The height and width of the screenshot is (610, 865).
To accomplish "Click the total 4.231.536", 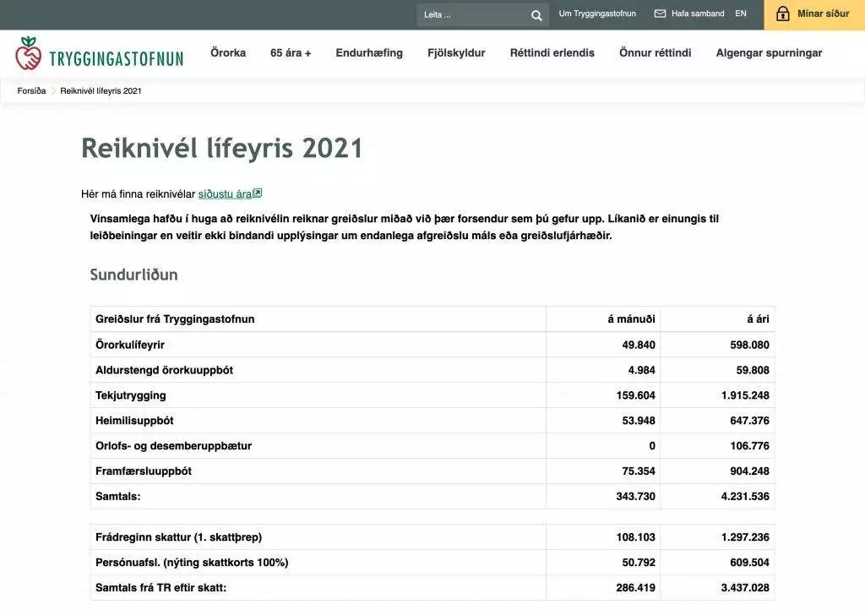I will pyautogui.click(x=745, y=497).
